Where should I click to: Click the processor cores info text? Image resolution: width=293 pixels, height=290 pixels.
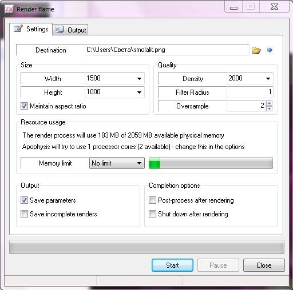click(x=133, y=147)
